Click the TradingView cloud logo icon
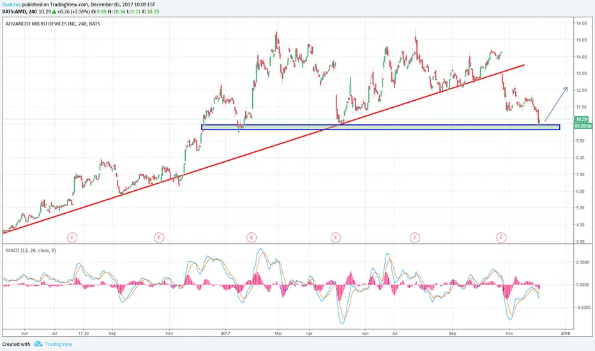595x351 pixels. [38, 344]
